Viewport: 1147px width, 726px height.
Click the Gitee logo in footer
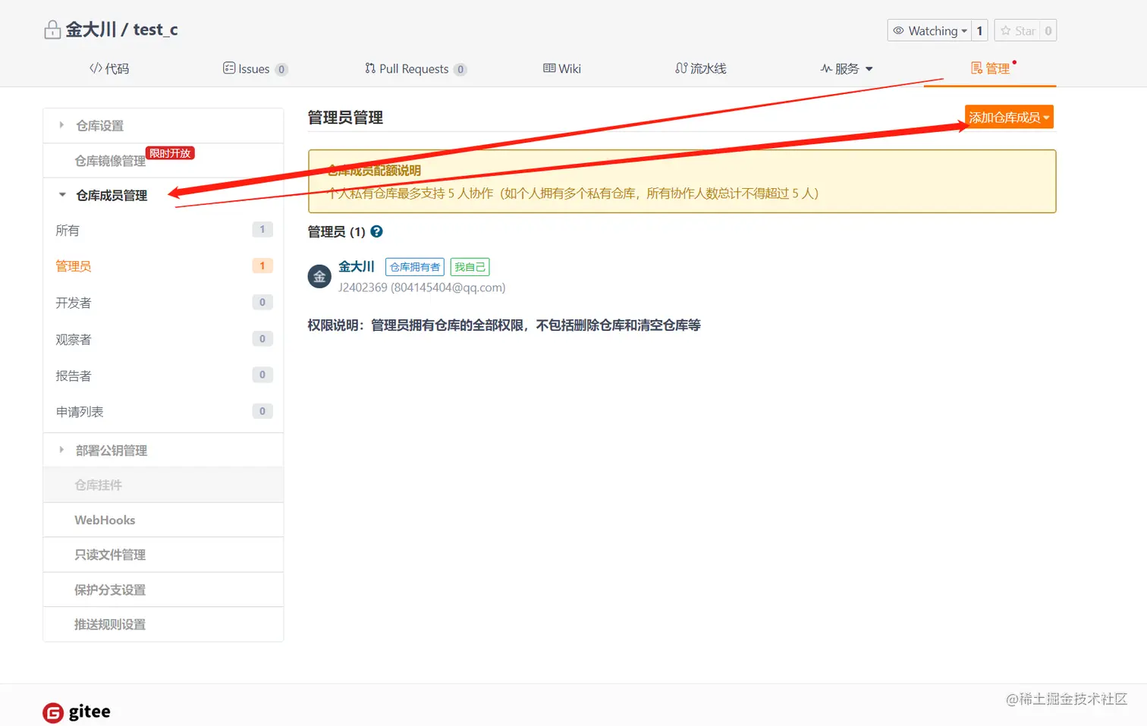(77, 712)
